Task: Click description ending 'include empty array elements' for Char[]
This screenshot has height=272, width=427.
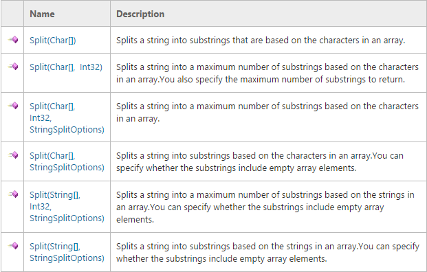Action: (259, 161)
